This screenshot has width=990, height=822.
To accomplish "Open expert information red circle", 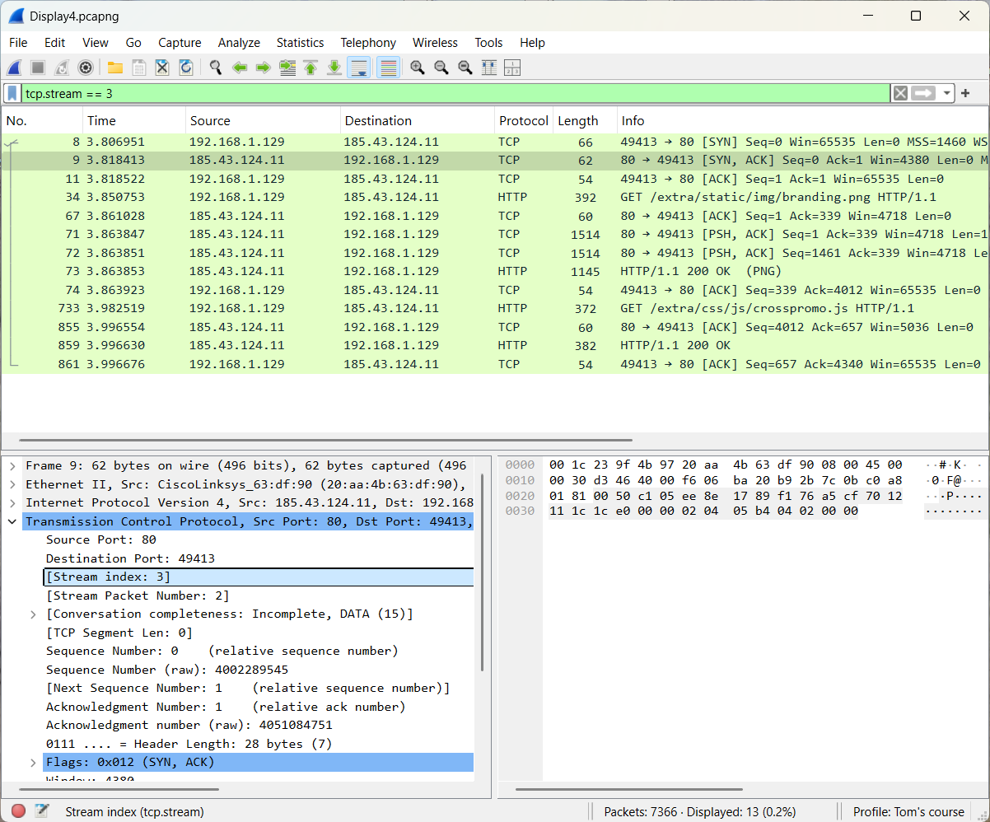I will [18, 811].
